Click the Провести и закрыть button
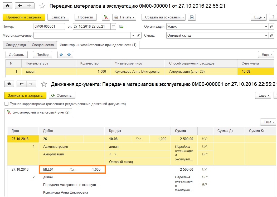277x197 pixels. click(24, 17)
